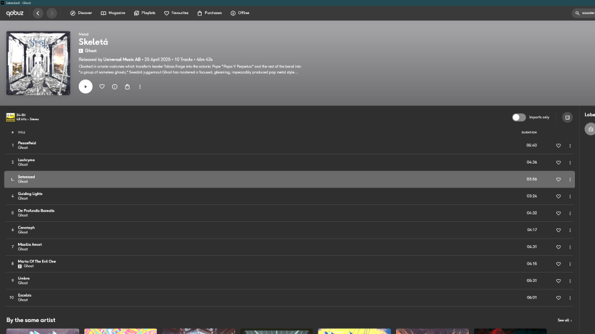Click the album purchase bag icon
The image size is (595, 334).
coord(127,87)
